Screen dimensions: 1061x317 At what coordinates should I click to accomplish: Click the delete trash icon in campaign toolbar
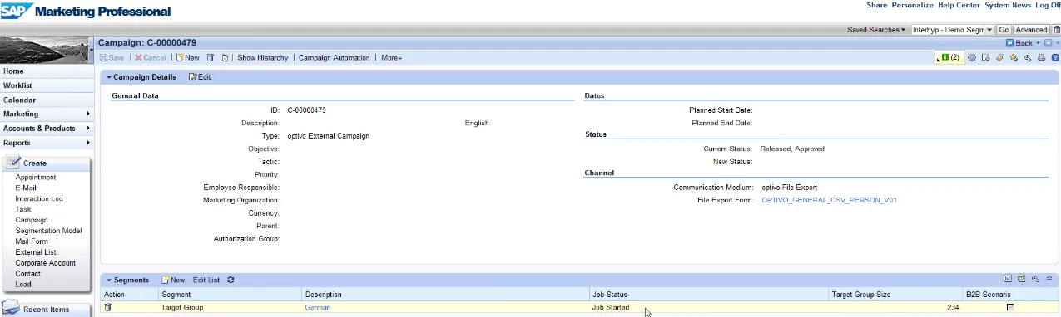click(211, 58)
